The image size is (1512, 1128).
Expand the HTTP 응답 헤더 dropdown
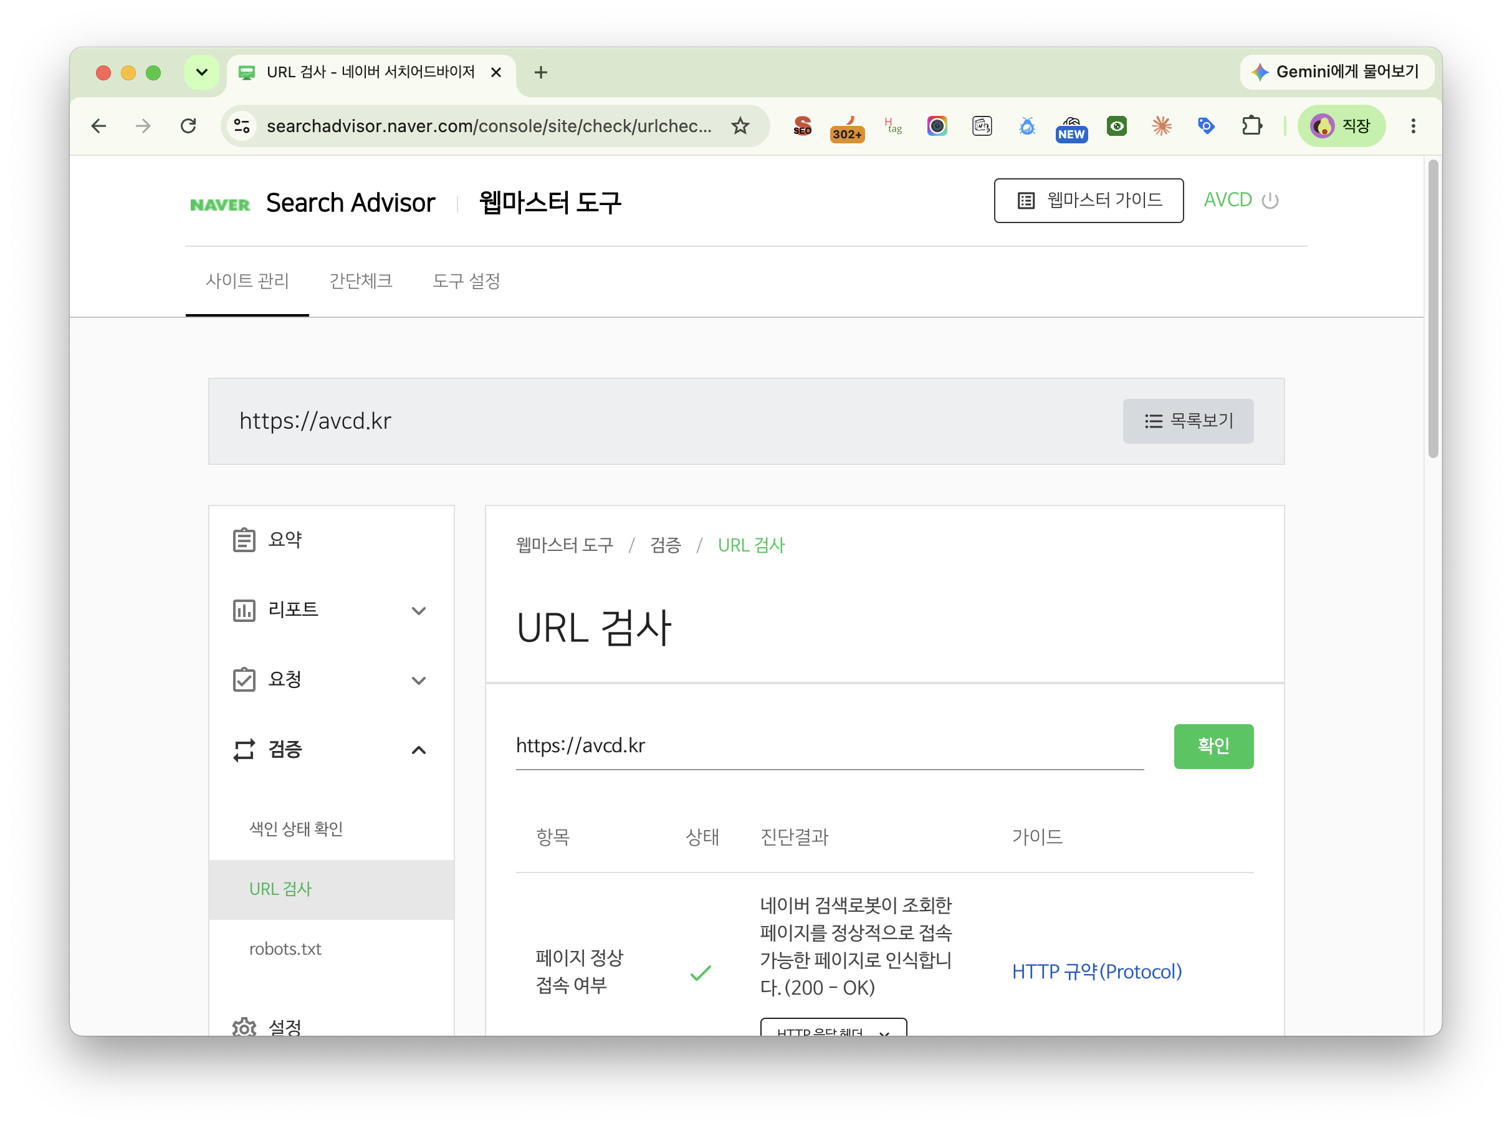click(x=833, y=1028)
